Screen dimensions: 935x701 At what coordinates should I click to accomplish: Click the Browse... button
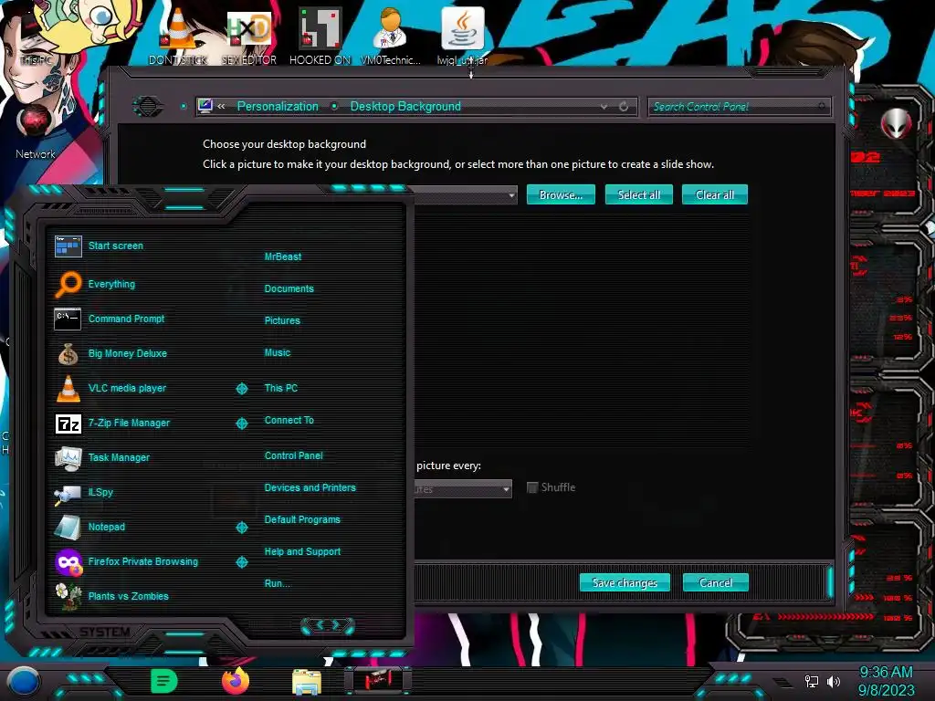(x=561, y=195)
